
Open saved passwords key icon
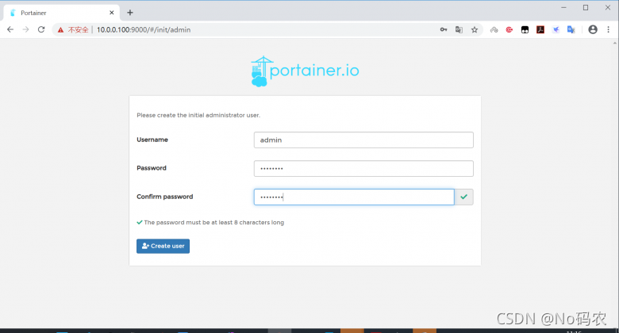(x=444, y=29)
